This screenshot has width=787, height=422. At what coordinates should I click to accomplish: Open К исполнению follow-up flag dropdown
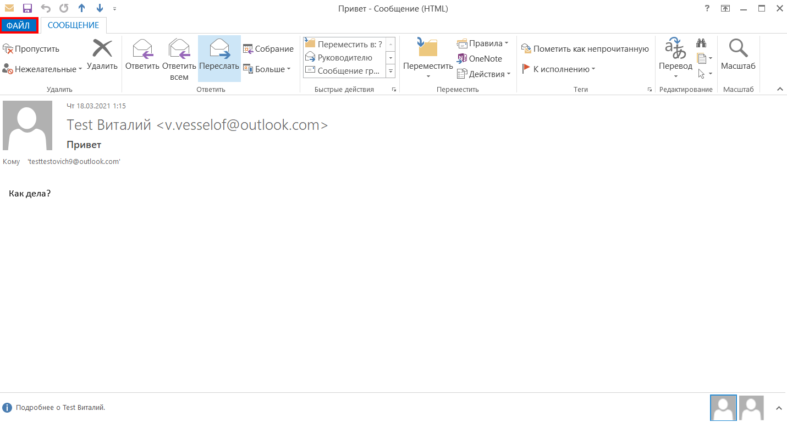point(558,69)
